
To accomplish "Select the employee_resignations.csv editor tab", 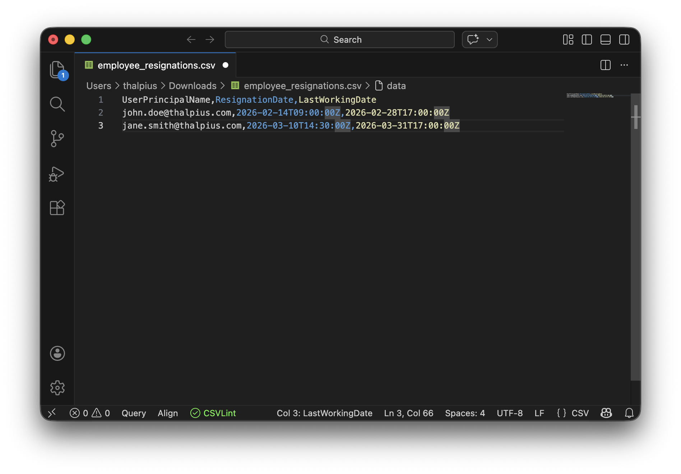I will tap(156, 65).
